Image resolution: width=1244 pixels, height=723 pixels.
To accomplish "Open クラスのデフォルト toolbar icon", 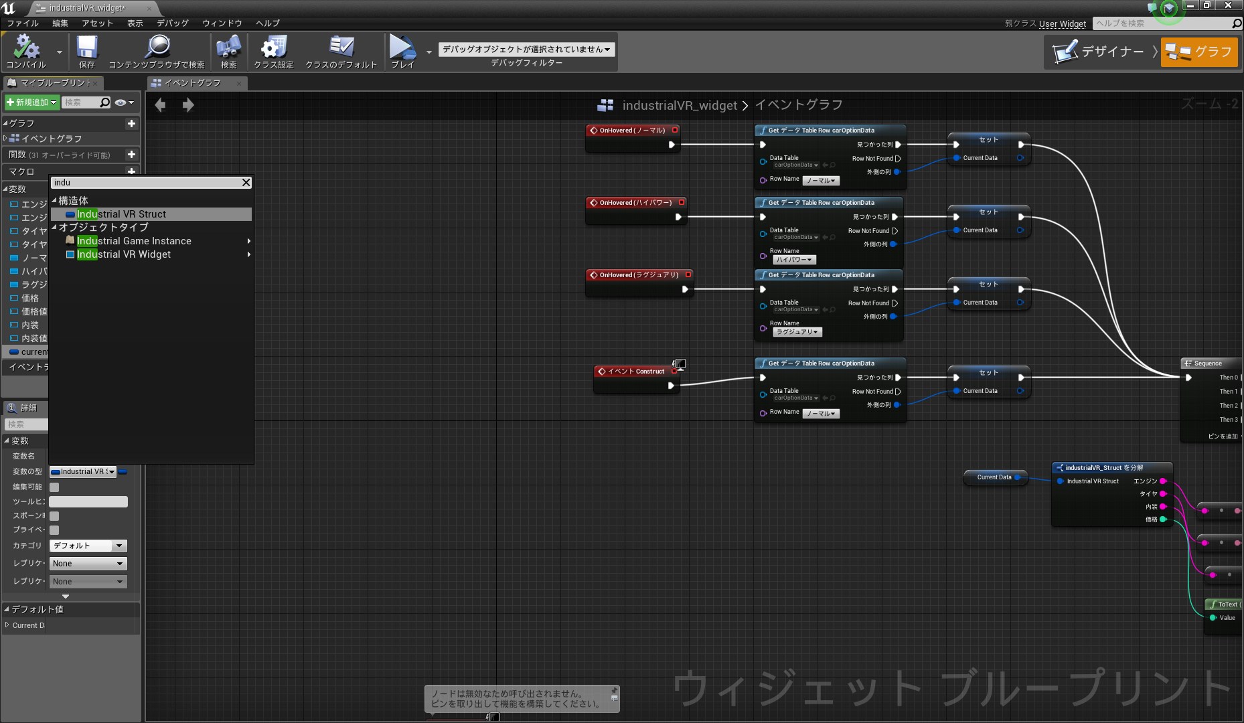I will pyautogui.click(x=341, y=52).
